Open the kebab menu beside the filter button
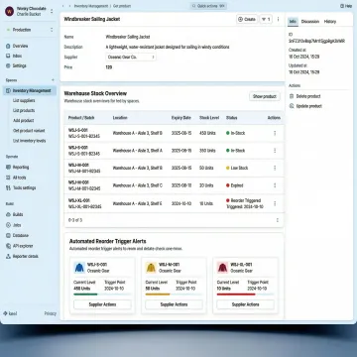This screenshot has height=357, width=357. pyautogui.click(x=278, y=19)
